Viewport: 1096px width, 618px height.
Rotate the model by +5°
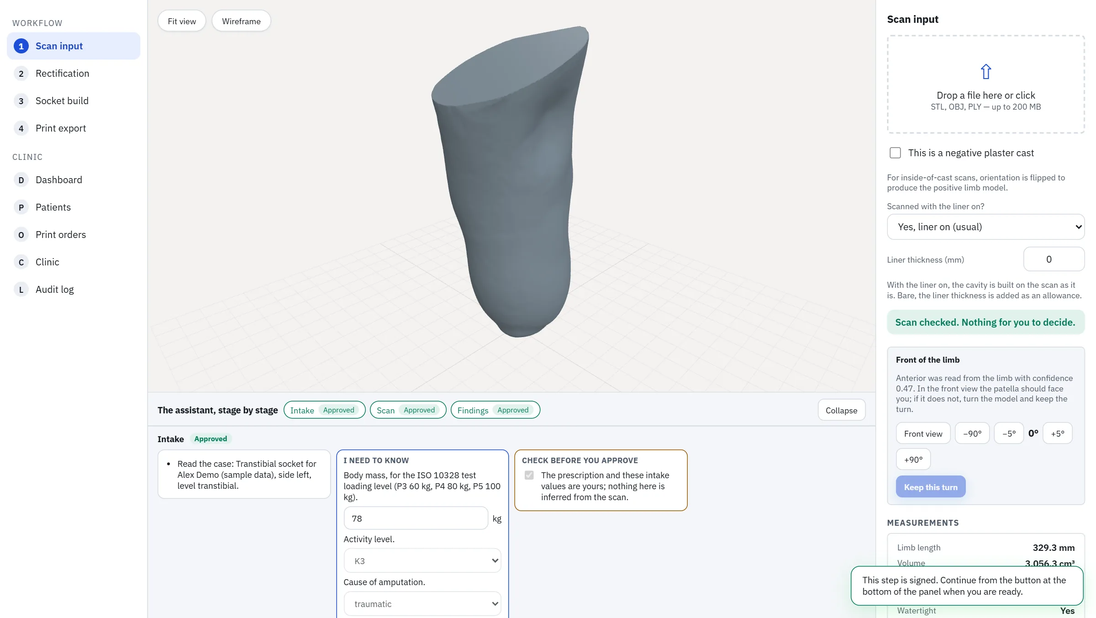(x=1058, y=433)
